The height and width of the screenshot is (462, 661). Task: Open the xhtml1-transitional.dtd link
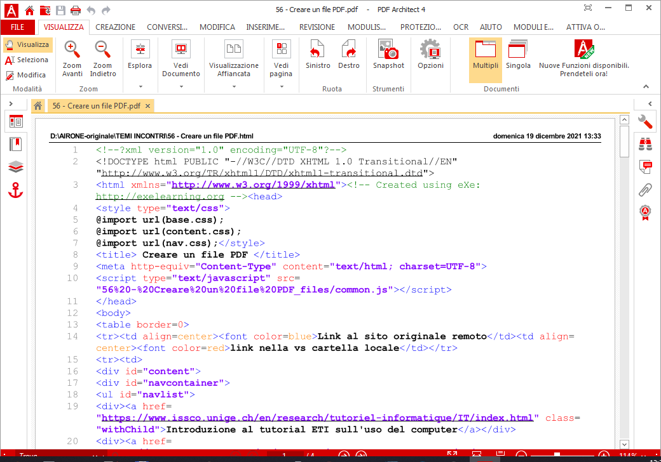(x=262, y=173)
